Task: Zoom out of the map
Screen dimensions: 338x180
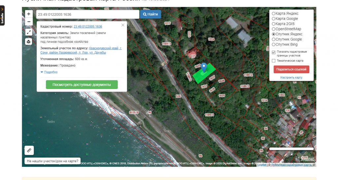Action: click(29, 22)
